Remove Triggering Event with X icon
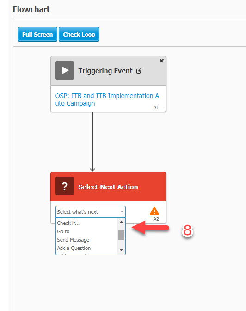This screenshot has height=311, width=246. (161, 61)
